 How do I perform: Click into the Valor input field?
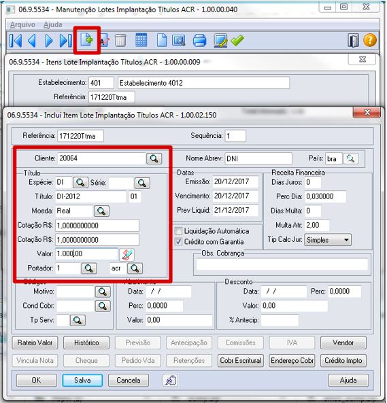86,254
